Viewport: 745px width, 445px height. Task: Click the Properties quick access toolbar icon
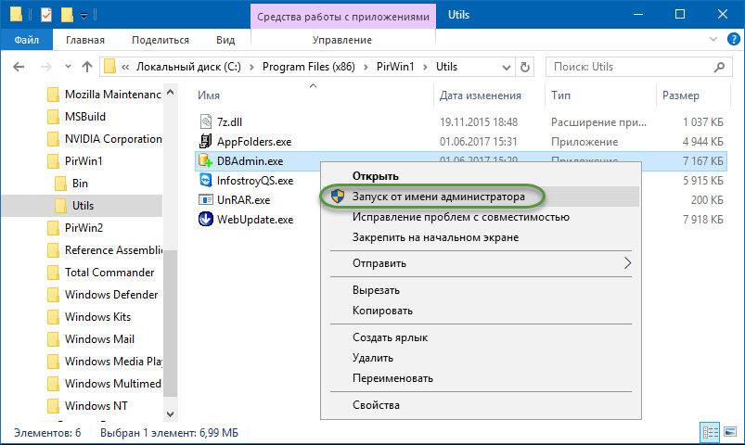point(46,15)
